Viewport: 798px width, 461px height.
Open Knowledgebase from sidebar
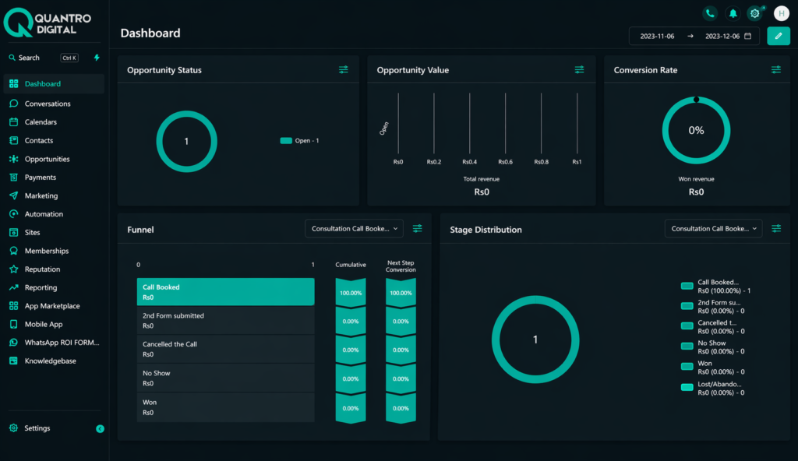coord(54,361)
